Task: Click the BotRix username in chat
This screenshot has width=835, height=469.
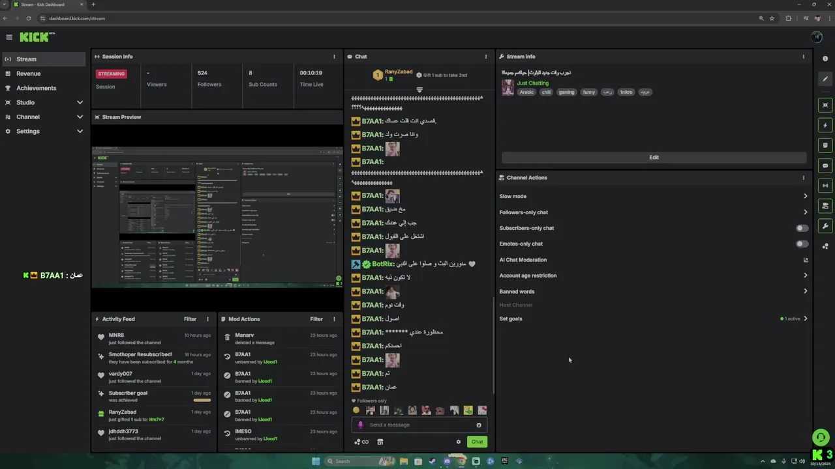Action: [x=384, y=264]
